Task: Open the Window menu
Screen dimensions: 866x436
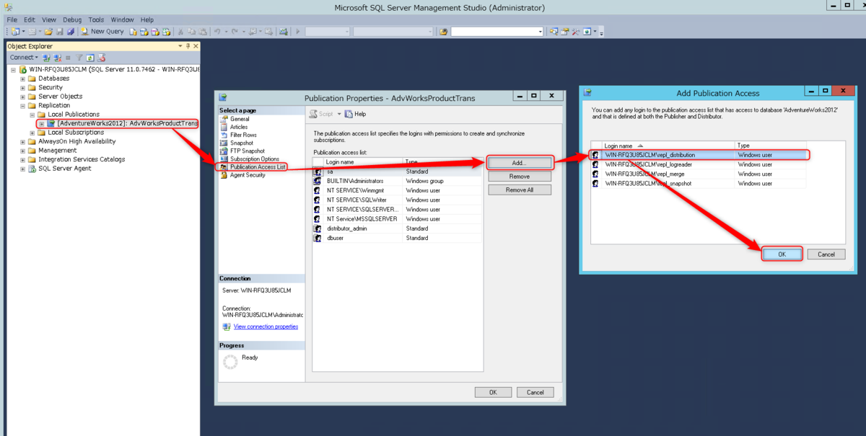Action: (x=122, y=20)
